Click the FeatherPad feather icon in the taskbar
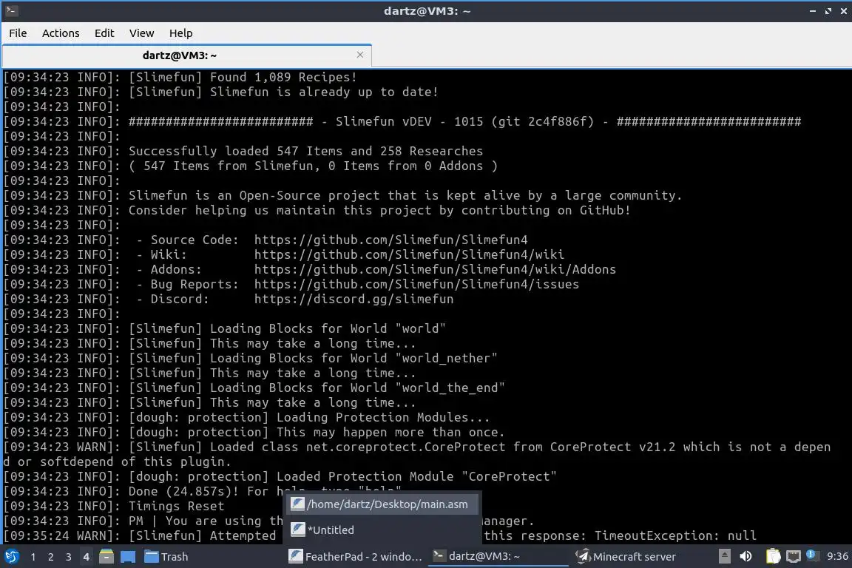The image size is (852, 568). click(295, 556)
